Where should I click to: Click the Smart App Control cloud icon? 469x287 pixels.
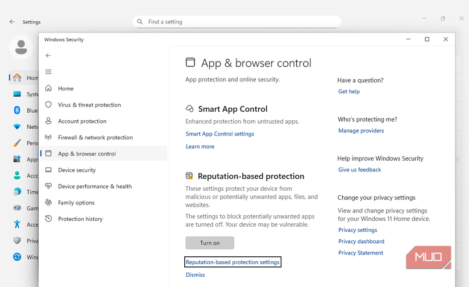point(190,108)
